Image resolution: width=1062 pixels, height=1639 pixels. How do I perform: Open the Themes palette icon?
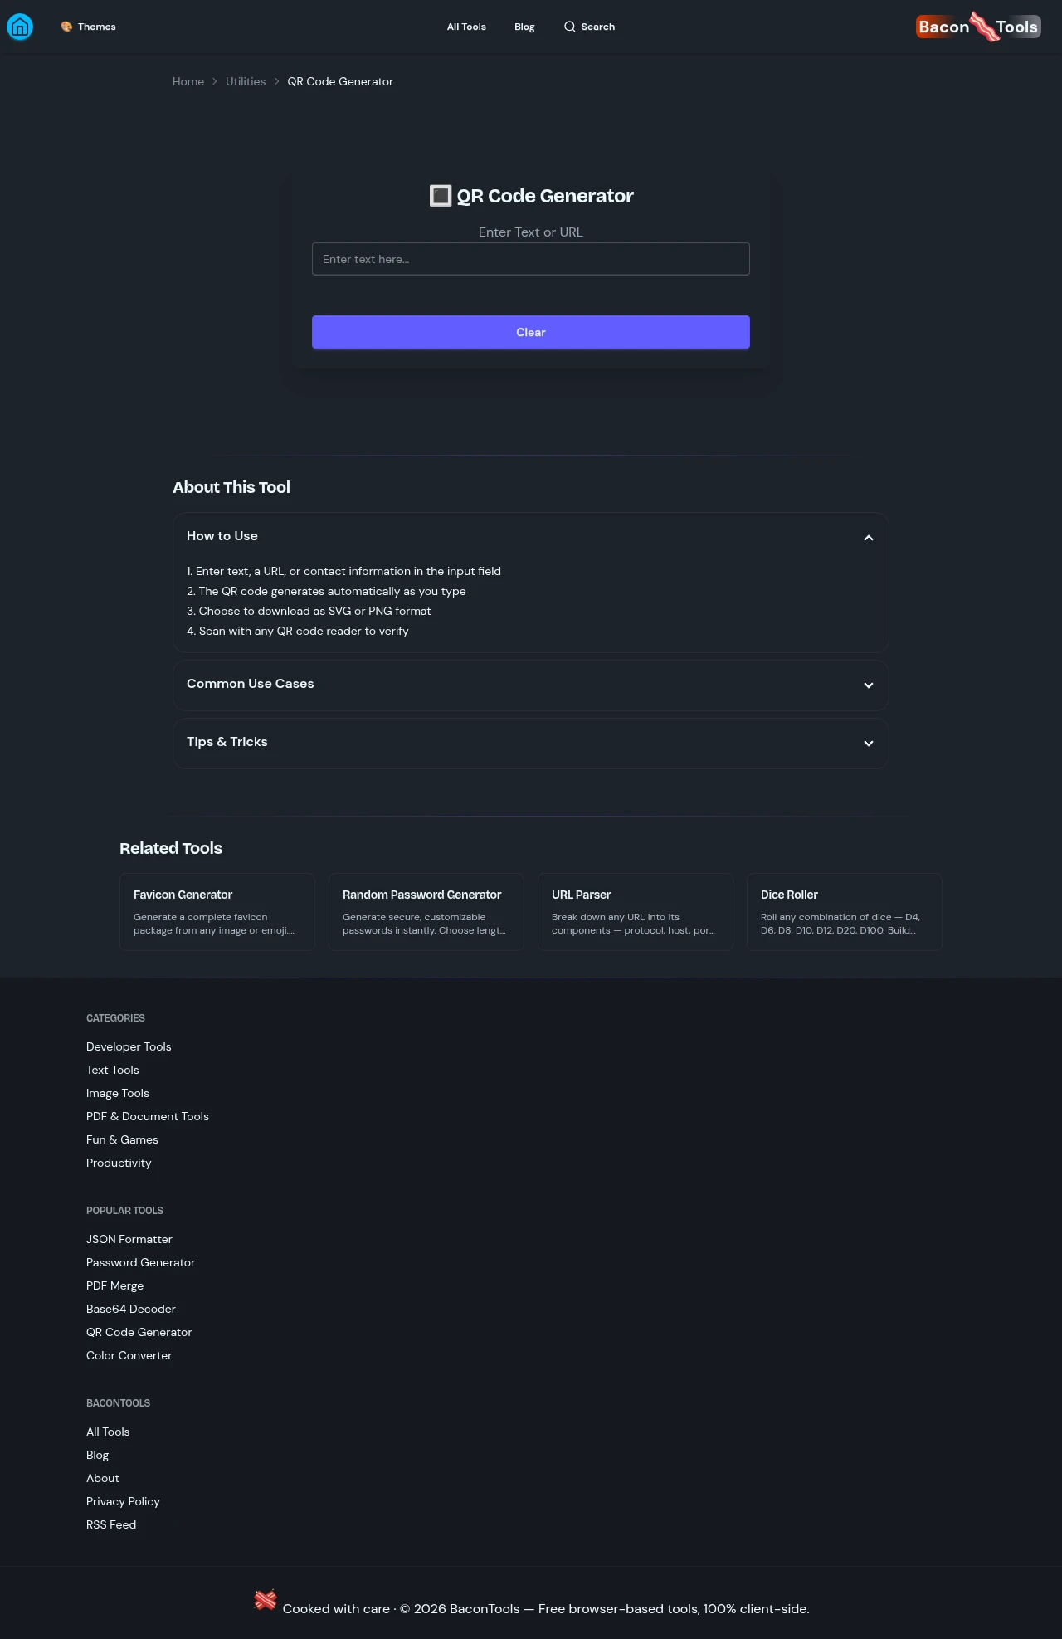pyautogui.click(x=66, y=27)
